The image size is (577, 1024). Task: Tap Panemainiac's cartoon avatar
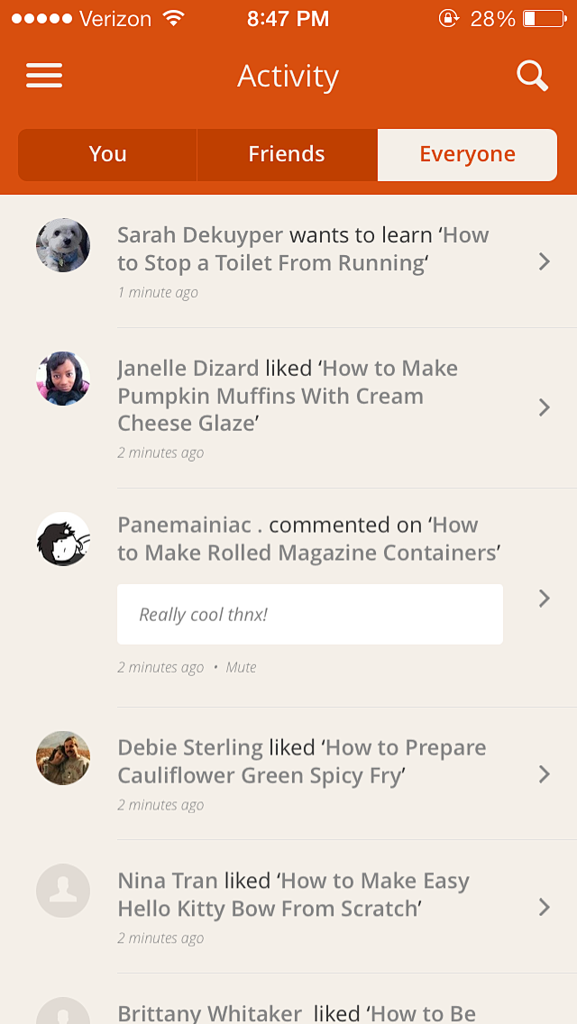[63, 539]
